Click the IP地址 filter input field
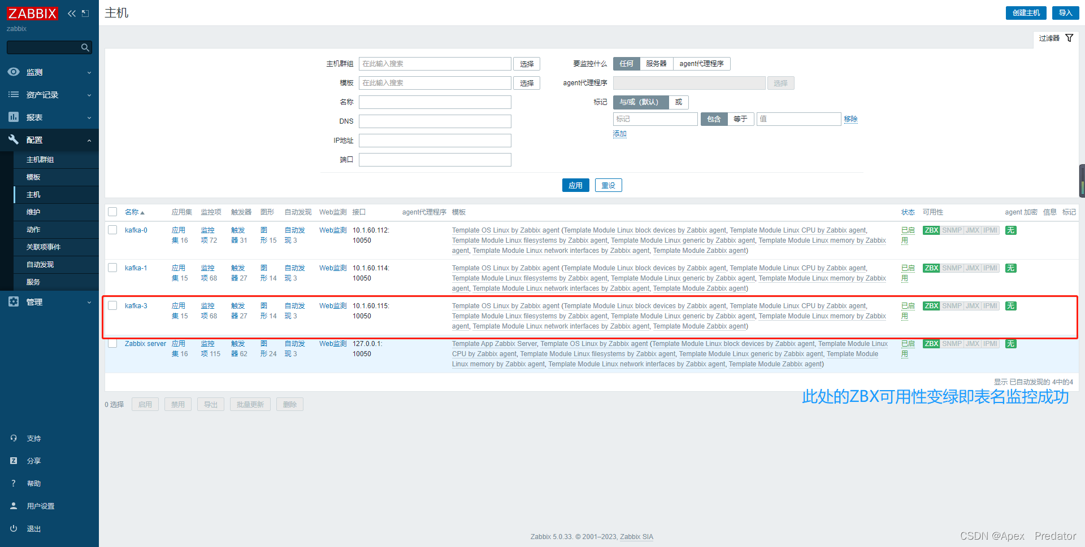The width and height of the screenshot is (1085, 547). (435, 141)
